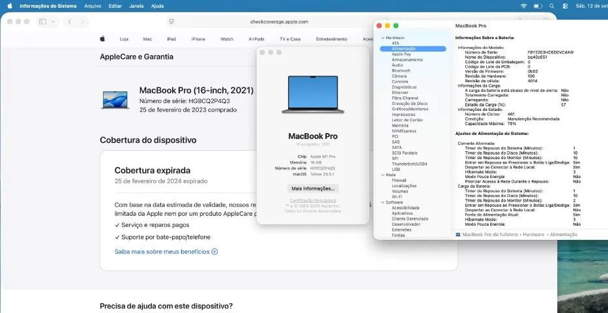608x313 pixels.
Task: Select Câmera in the sidebar
Action: point(399,76)
